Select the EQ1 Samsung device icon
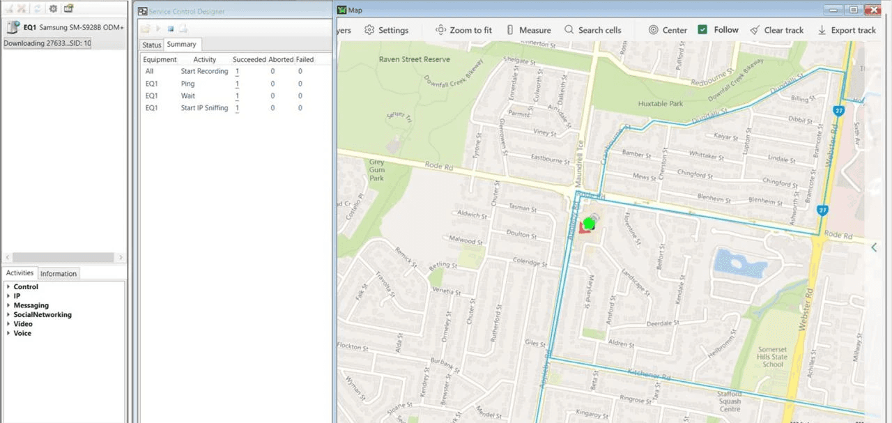Viewport: 892px width, 423px height. (12, 28)
